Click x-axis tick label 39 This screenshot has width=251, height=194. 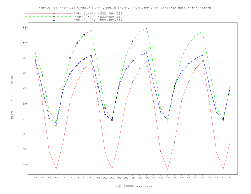coord(126,178)
